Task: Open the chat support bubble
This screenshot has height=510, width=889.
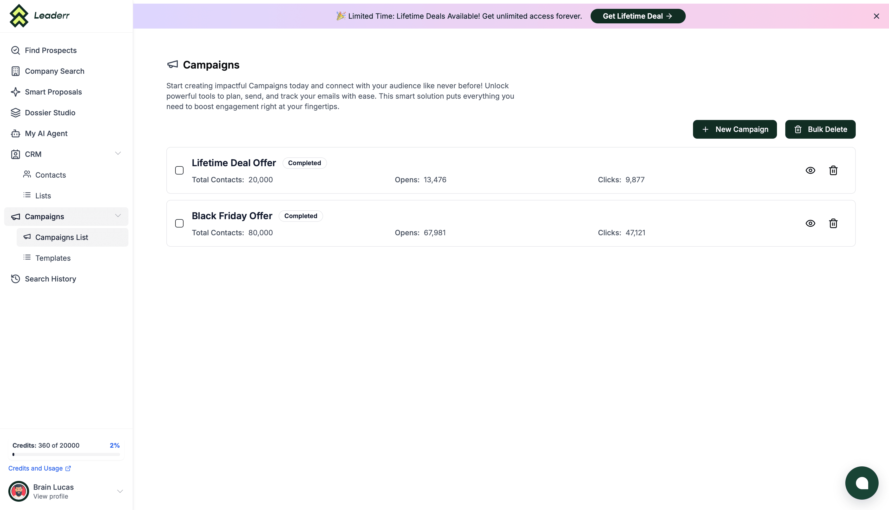Action: [x=861, y=483]
